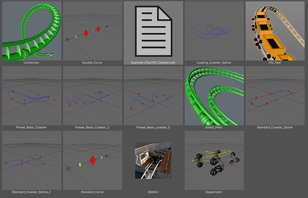Open the Standard_Curve preset thumbnail
Viewport: 308px width, 198px height.
click(92, 160)
